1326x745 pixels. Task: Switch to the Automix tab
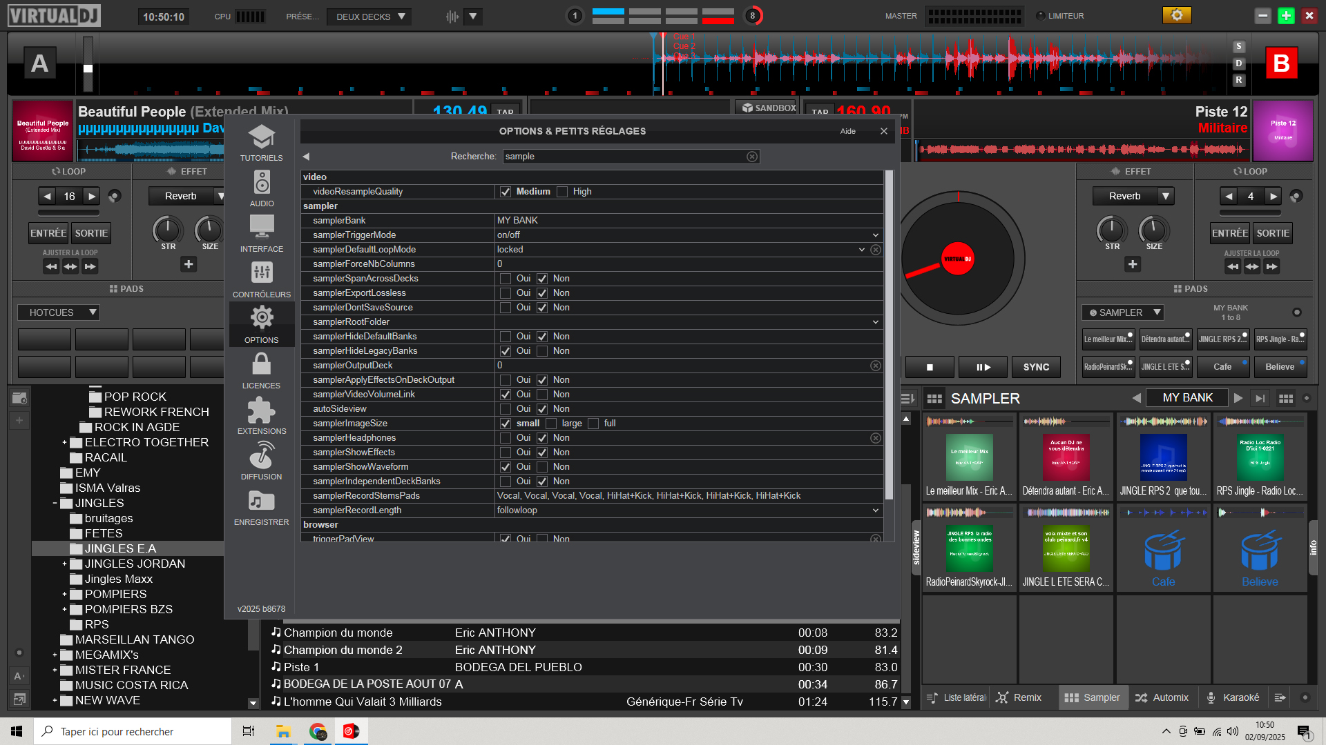point(1162,697)
